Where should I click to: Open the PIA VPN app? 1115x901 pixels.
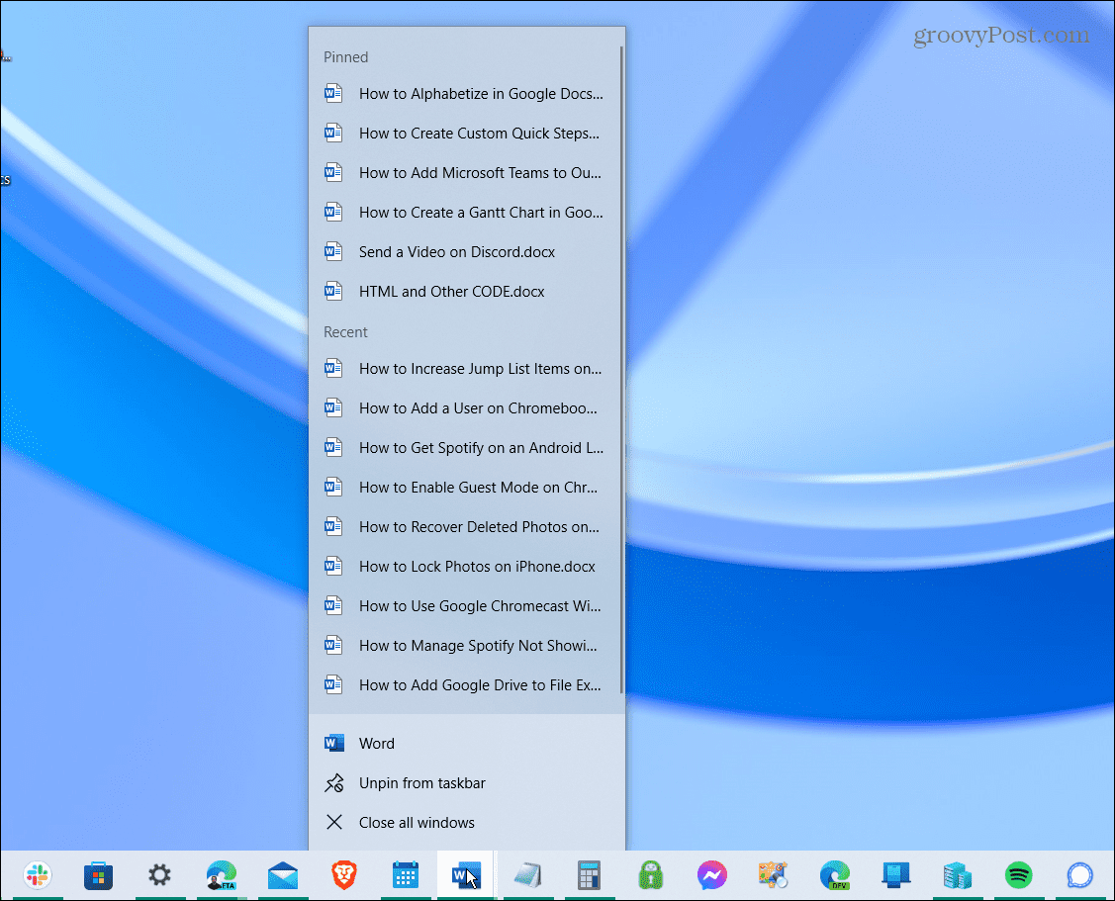650,876
